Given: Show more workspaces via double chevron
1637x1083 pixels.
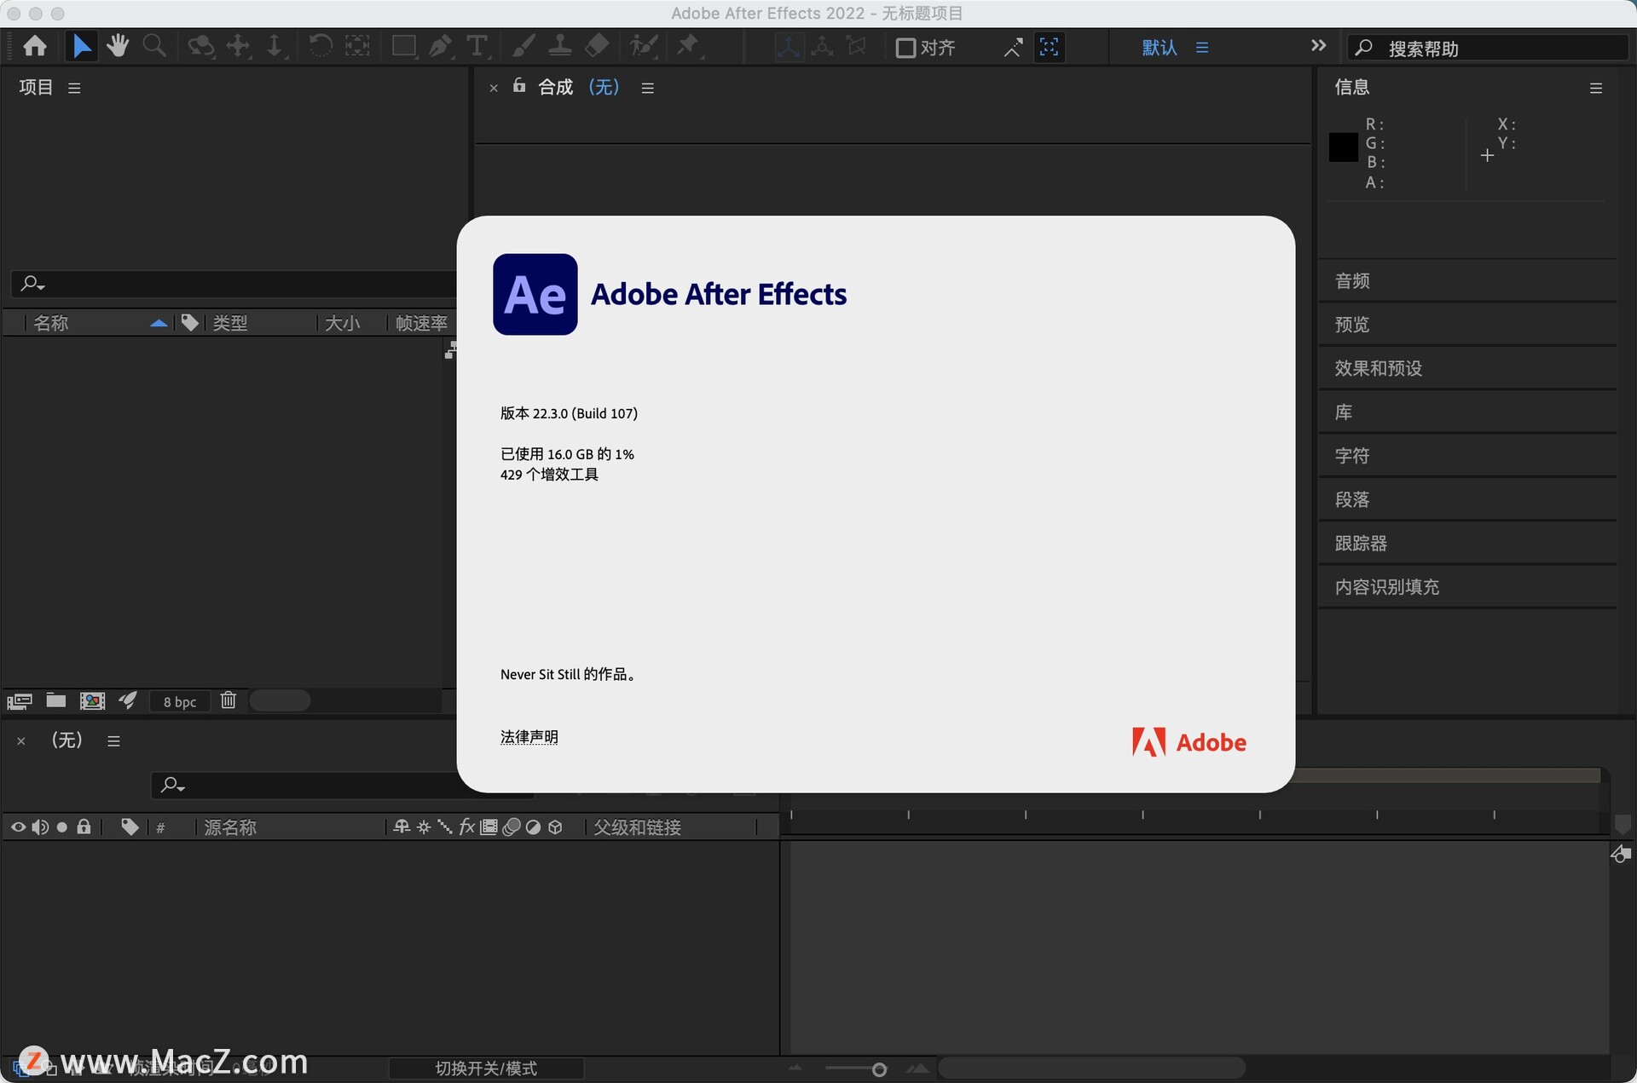Looking at the screenshot, I should tap(1318, 46).
